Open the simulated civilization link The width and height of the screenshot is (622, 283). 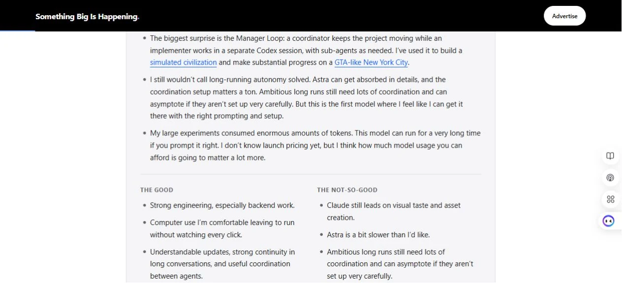coord(184,63)
